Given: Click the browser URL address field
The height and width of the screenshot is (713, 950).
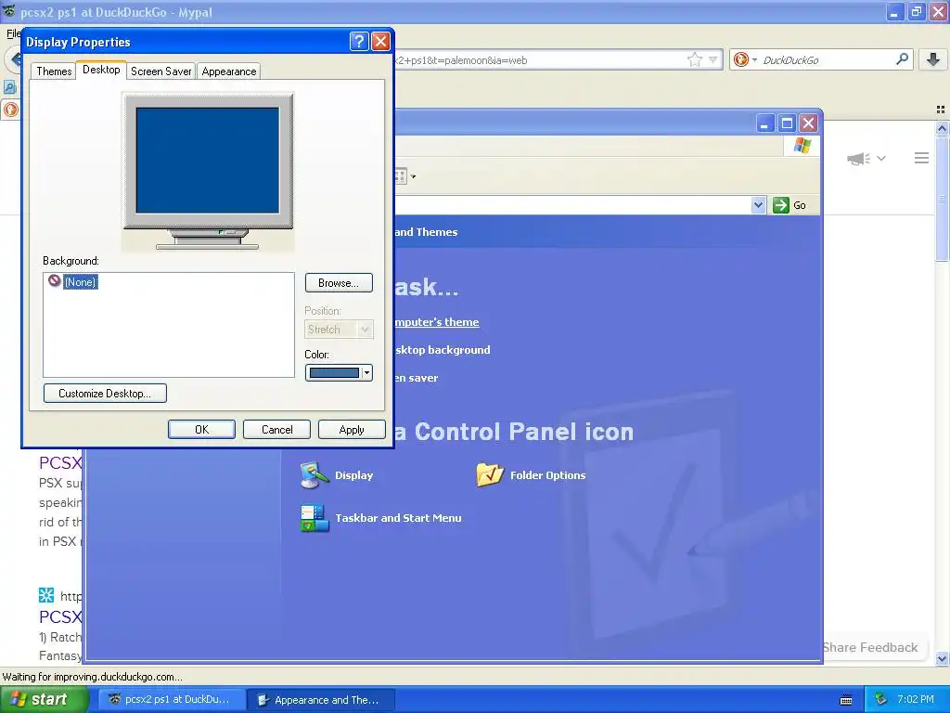Looking at the screenshot, I should tap(539, 60).
